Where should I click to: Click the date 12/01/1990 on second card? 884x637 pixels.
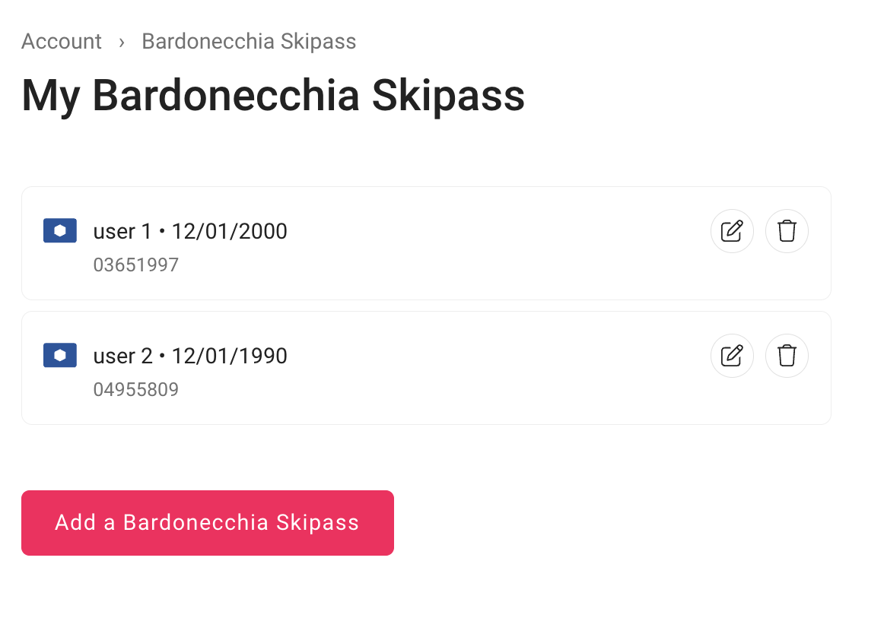pyautogui.click(x=230, y=357)
